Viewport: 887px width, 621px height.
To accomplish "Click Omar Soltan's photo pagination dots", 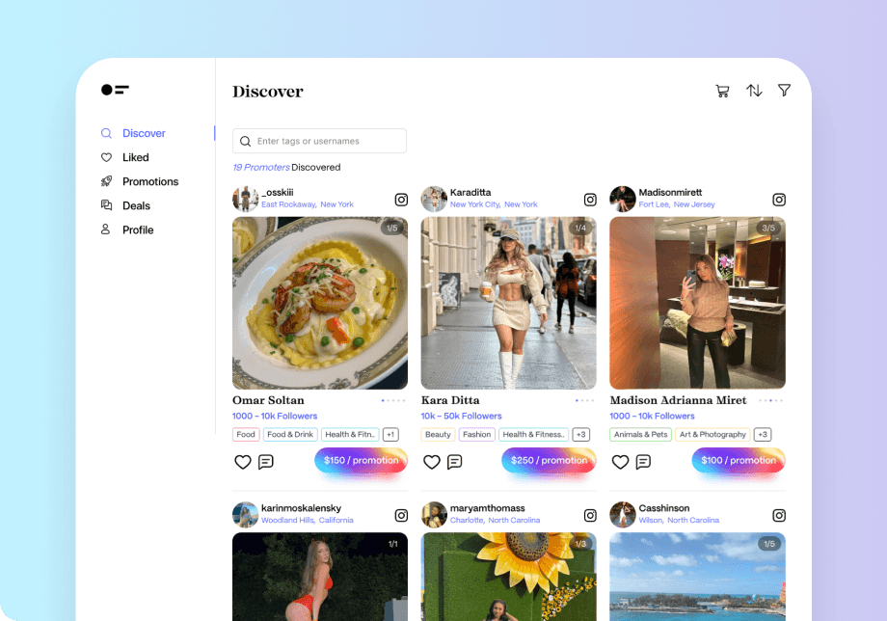I will click(x=393, y=400).
